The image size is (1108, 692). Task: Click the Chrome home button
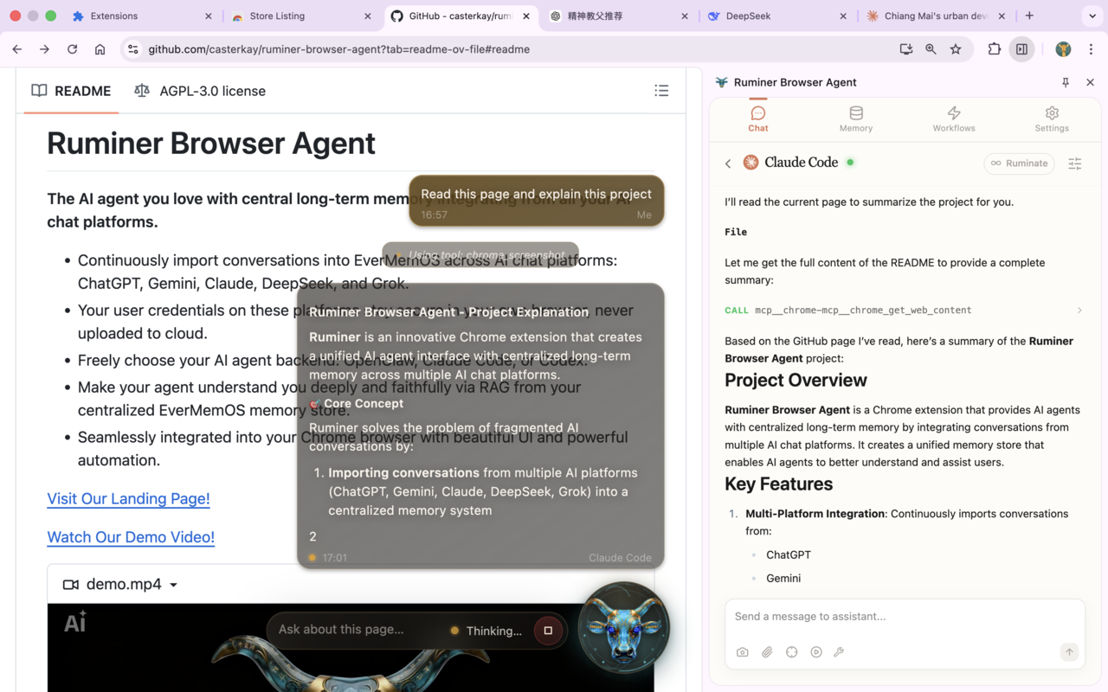click(100, 49)
